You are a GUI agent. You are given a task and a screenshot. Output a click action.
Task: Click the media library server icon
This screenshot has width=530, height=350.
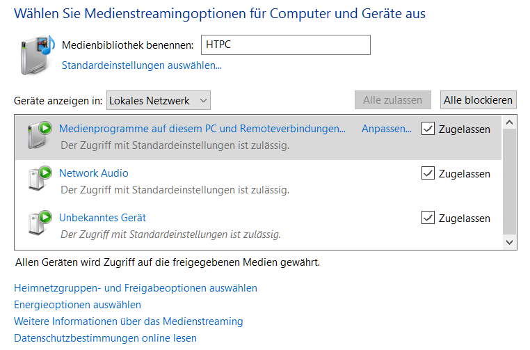point(37,55)
